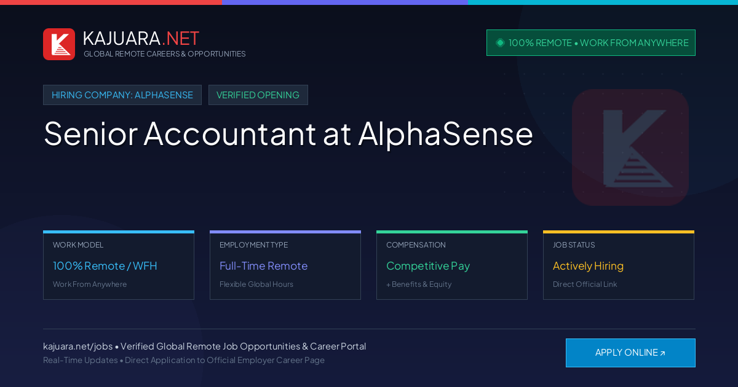The width and height of the screenshot is (738, 387).
Task: Click the Apply Online button
Action: pyautogui.click(x=630, y=353)
